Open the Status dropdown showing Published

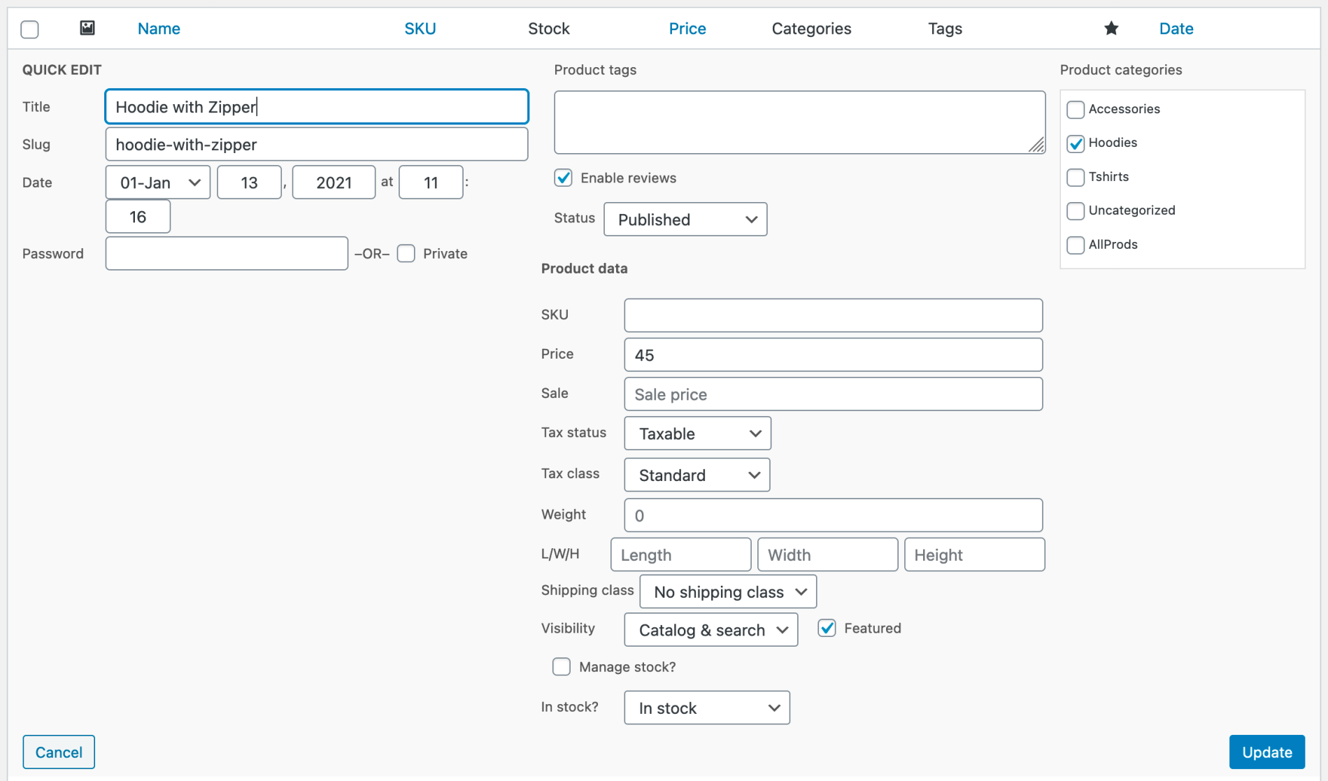(685, 219)
